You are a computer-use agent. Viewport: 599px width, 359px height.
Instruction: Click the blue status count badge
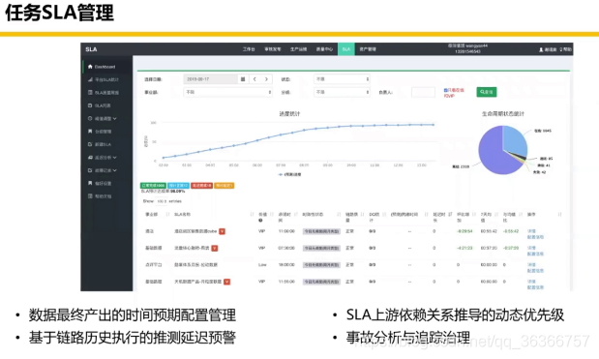(178, 186)
